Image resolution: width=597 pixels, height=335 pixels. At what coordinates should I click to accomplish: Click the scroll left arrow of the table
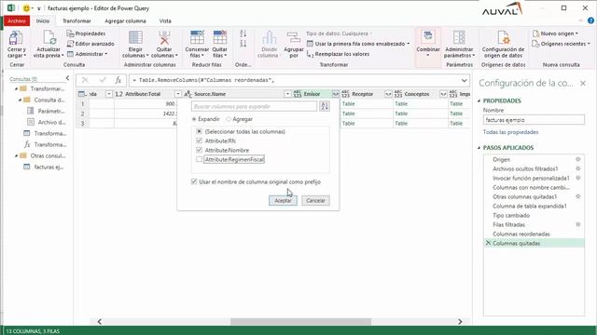[x=100, y=322]
